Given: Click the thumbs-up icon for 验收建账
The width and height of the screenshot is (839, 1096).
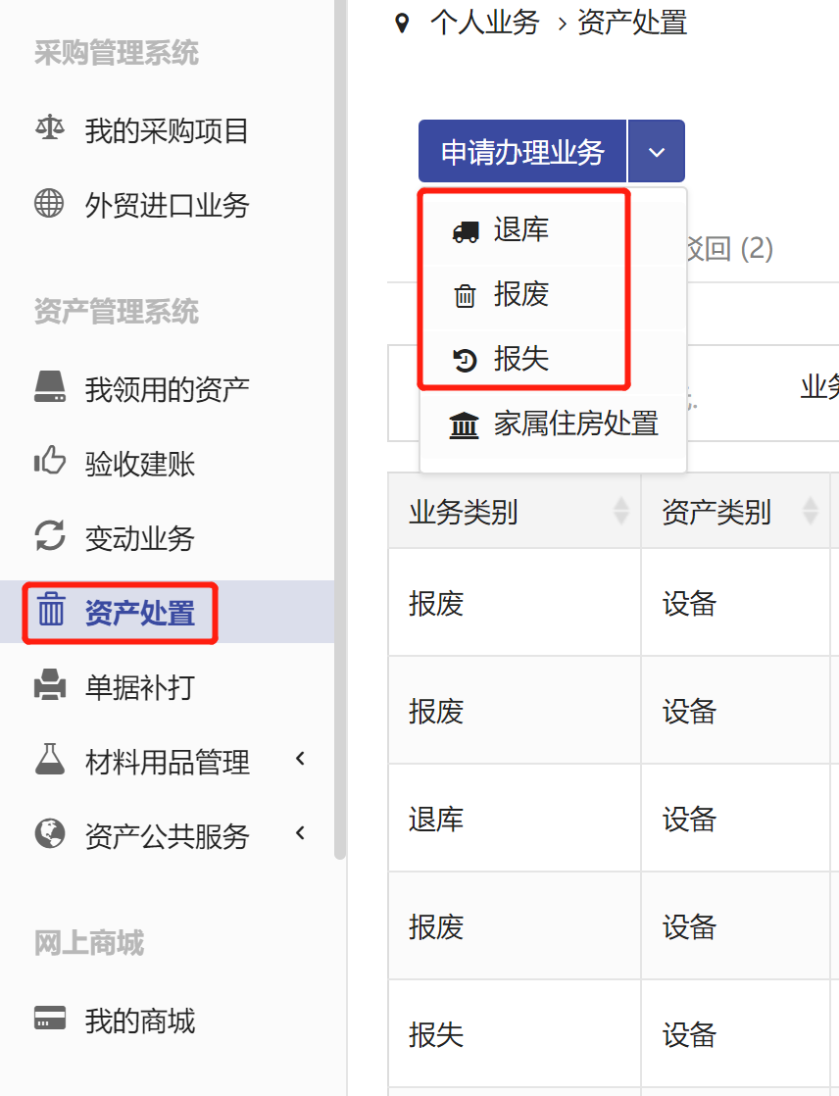Looking at the screenshot, I should pyautogui.click(x=49, y=462).
